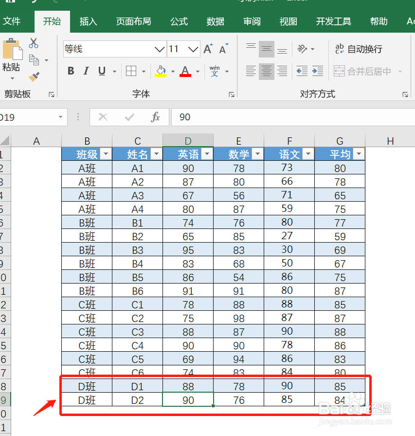Switch to the 数据 ribbon tab
Image resolution: width=415 pixels, height=436 pixels.
[215, 21]
